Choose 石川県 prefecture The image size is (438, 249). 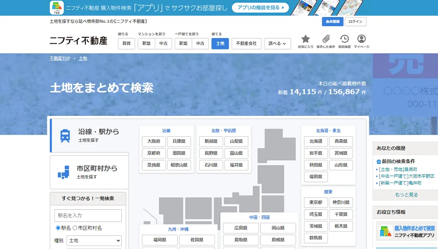point(211,165)
